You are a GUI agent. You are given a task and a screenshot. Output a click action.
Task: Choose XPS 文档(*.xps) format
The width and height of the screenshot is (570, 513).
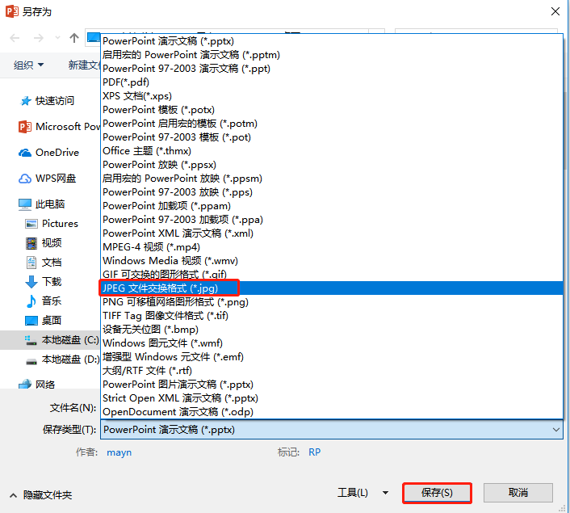(332, 96)
